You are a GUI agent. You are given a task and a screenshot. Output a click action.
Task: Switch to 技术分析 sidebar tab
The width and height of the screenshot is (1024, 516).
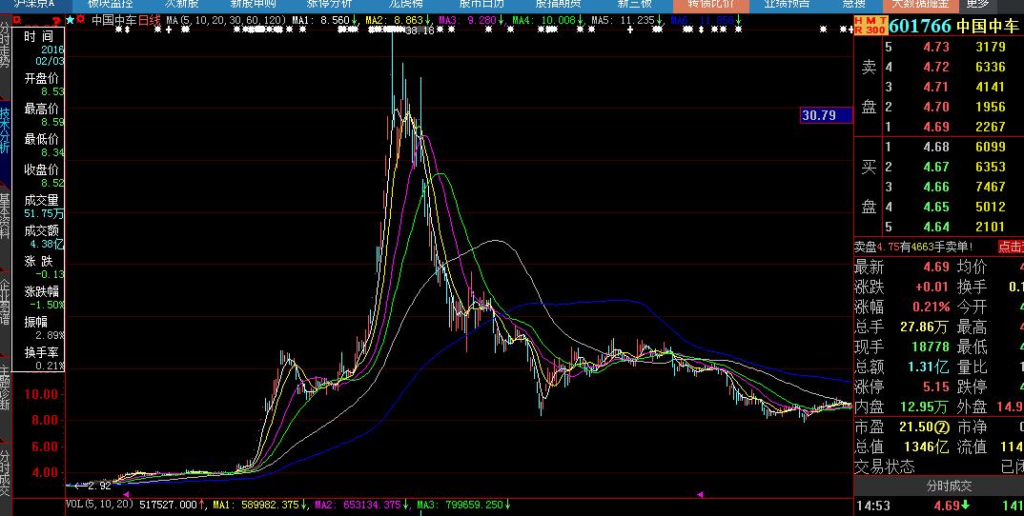point(6,130)
